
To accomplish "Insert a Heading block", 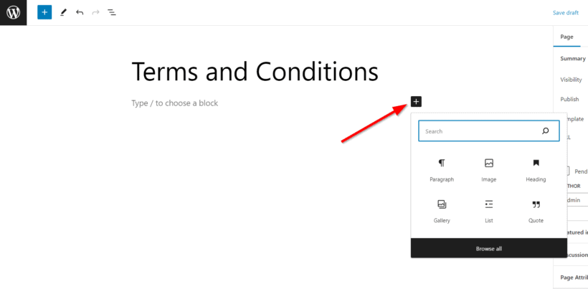I will 536,170.
